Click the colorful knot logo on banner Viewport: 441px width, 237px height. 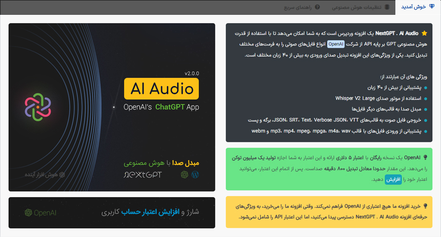(x=37, y=107)
